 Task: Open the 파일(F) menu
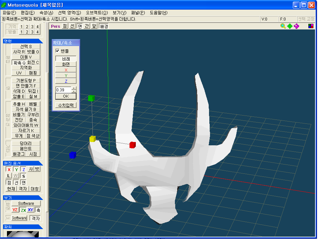(x=9, y=13)
